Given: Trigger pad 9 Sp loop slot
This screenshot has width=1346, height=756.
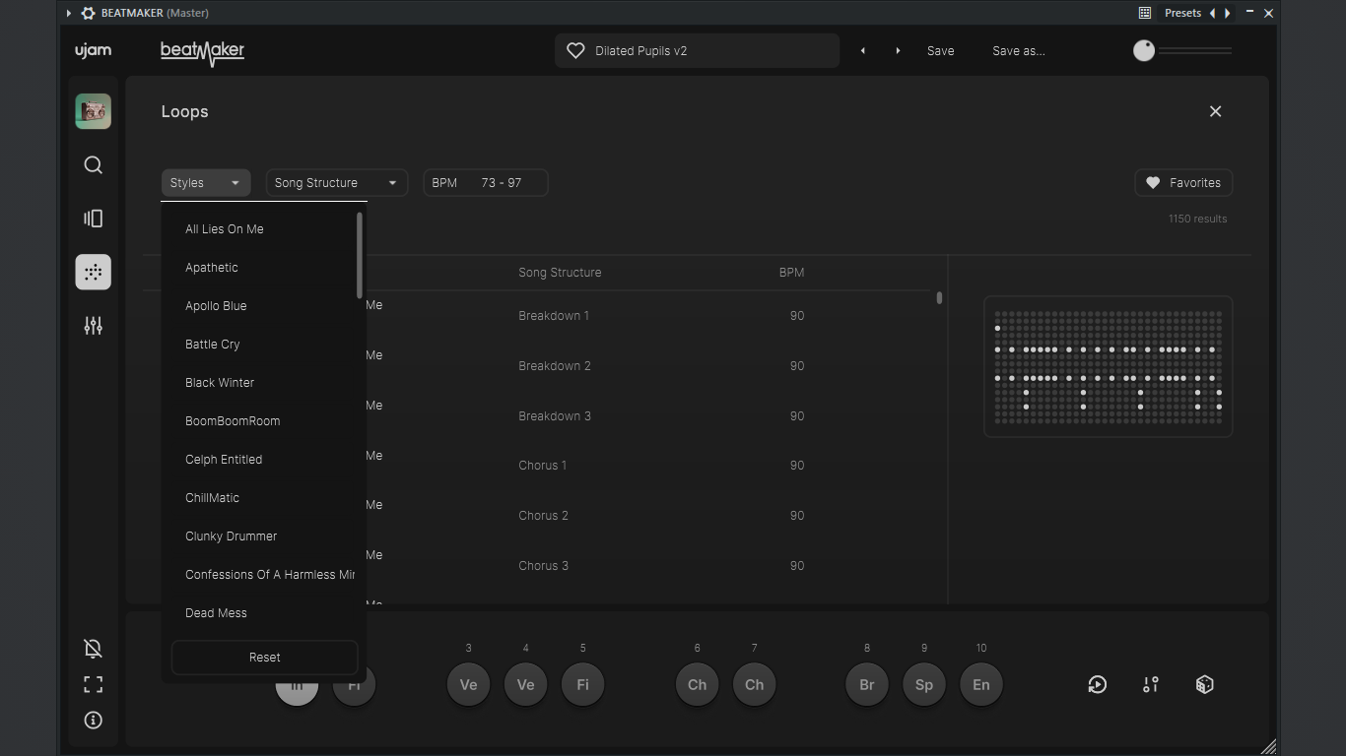Looking at the screenshot, I should (x=924, y=685).
